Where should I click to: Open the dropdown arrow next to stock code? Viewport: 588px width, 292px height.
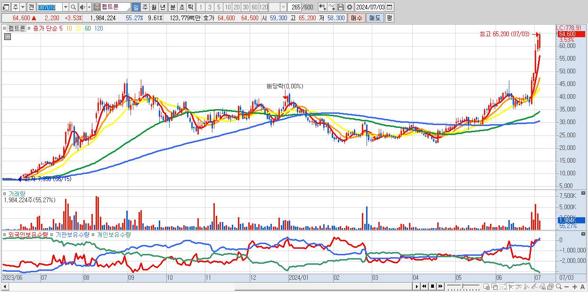coord(65,7)
